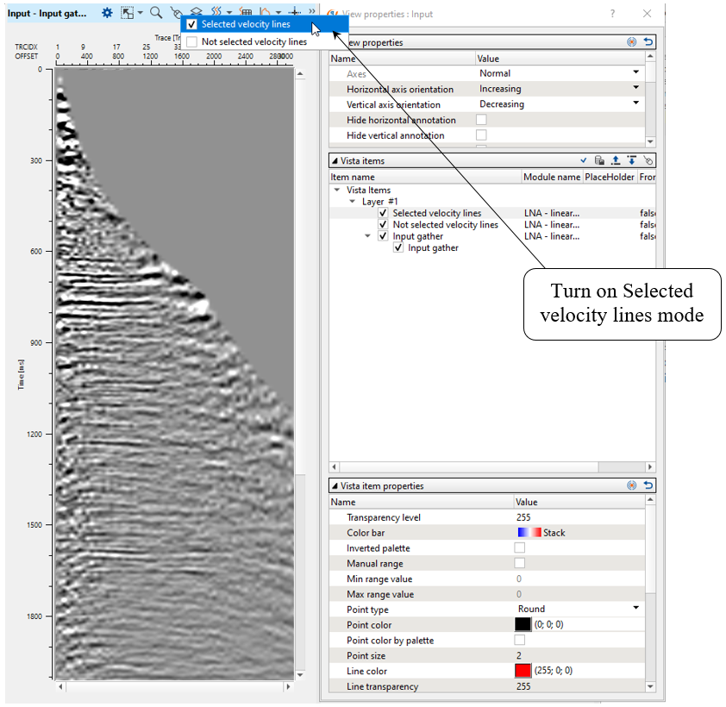This screenshot has width=726, height=707.
Task: Open the Point type dropdown
Action: click(636, 609)
